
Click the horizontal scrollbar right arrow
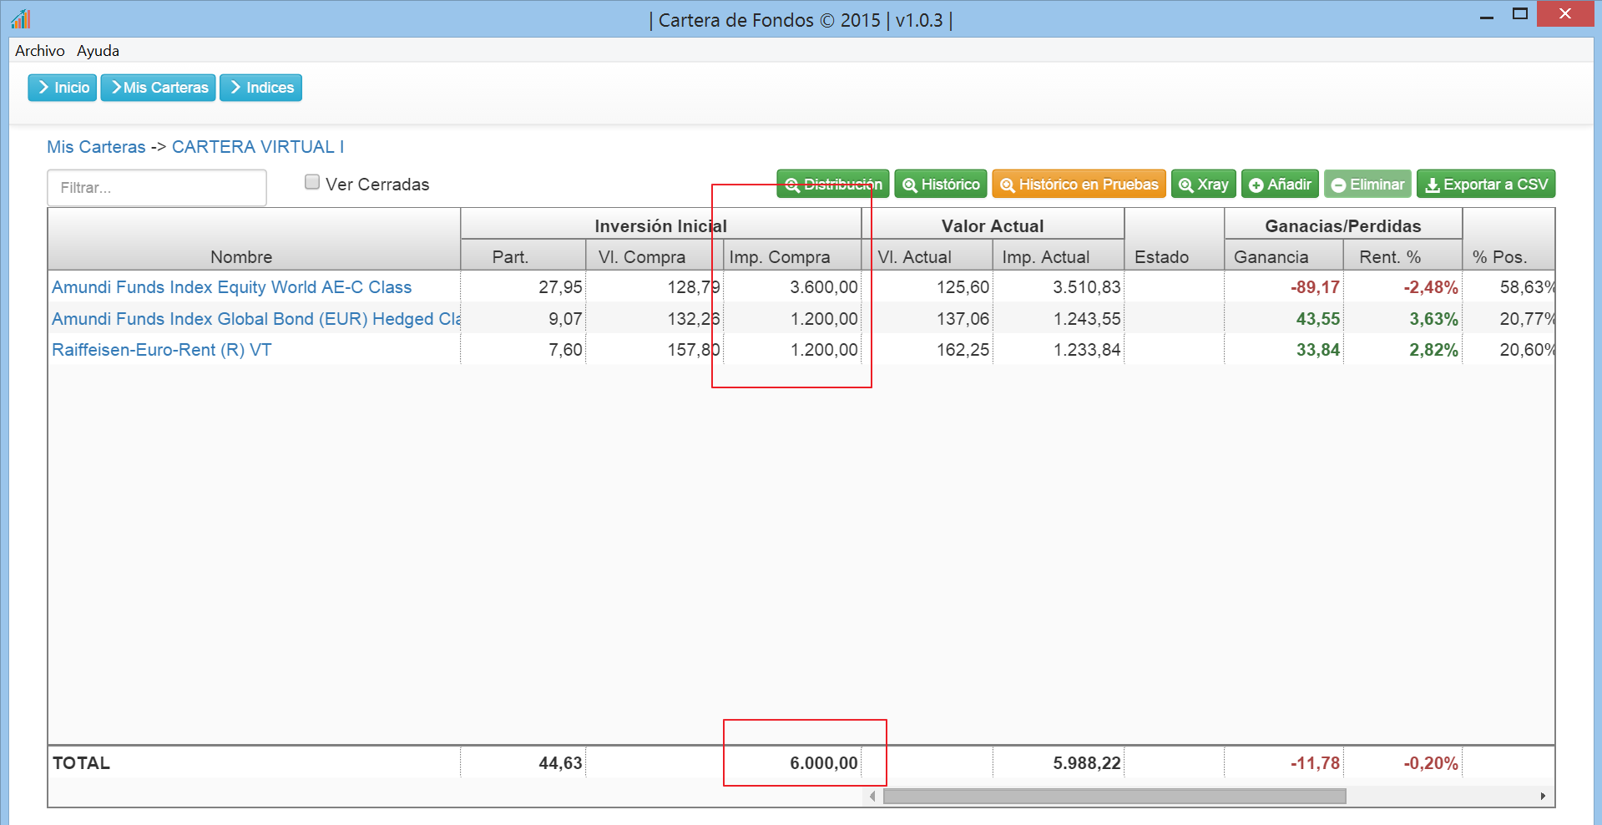(1543, 797)
